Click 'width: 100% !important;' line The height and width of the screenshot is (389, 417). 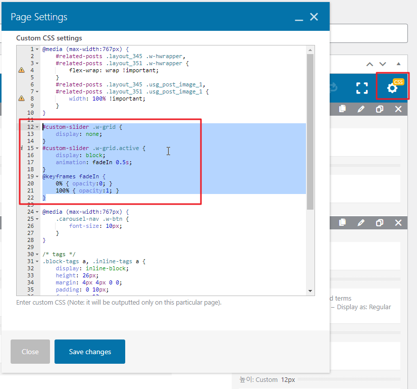click(x=107, y=99)
